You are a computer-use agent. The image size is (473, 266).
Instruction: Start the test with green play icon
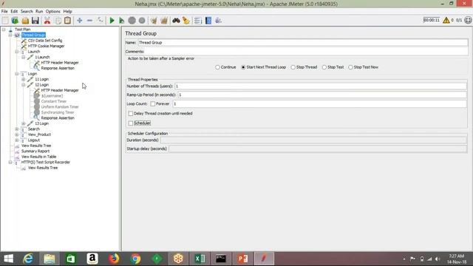coord(112,21)
